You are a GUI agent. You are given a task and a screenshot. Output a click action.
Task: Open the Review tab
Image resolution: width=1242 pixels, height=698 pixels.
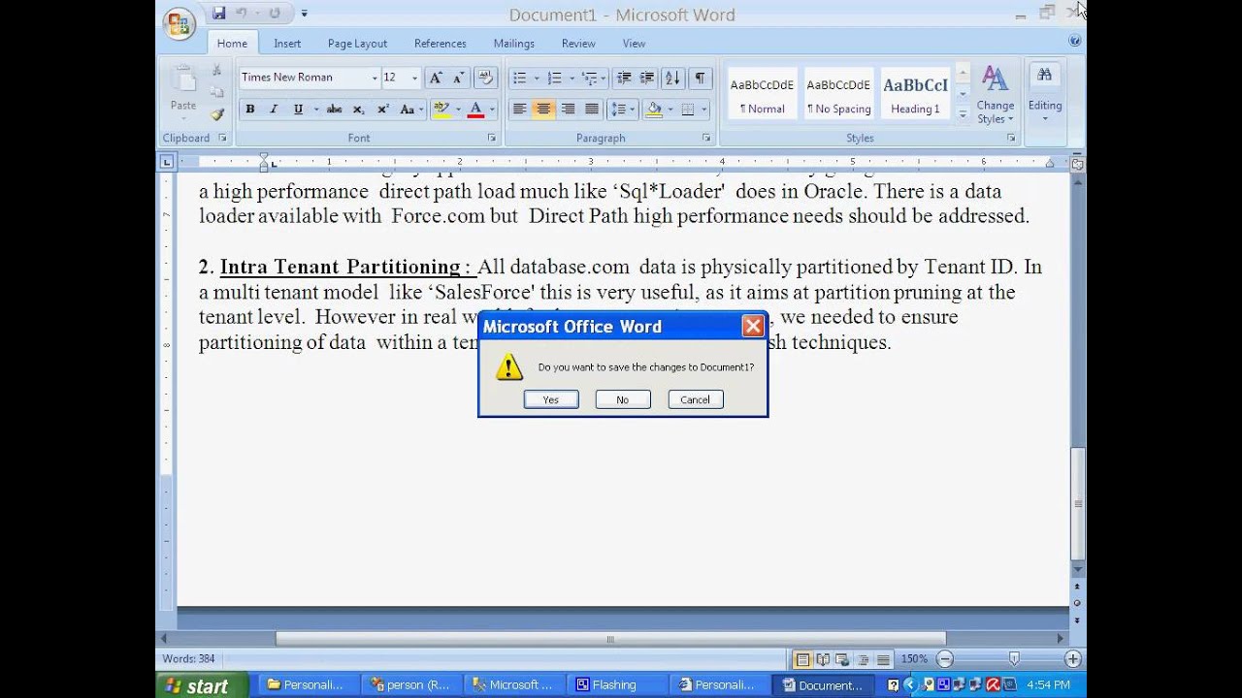(x=578, y=44)
